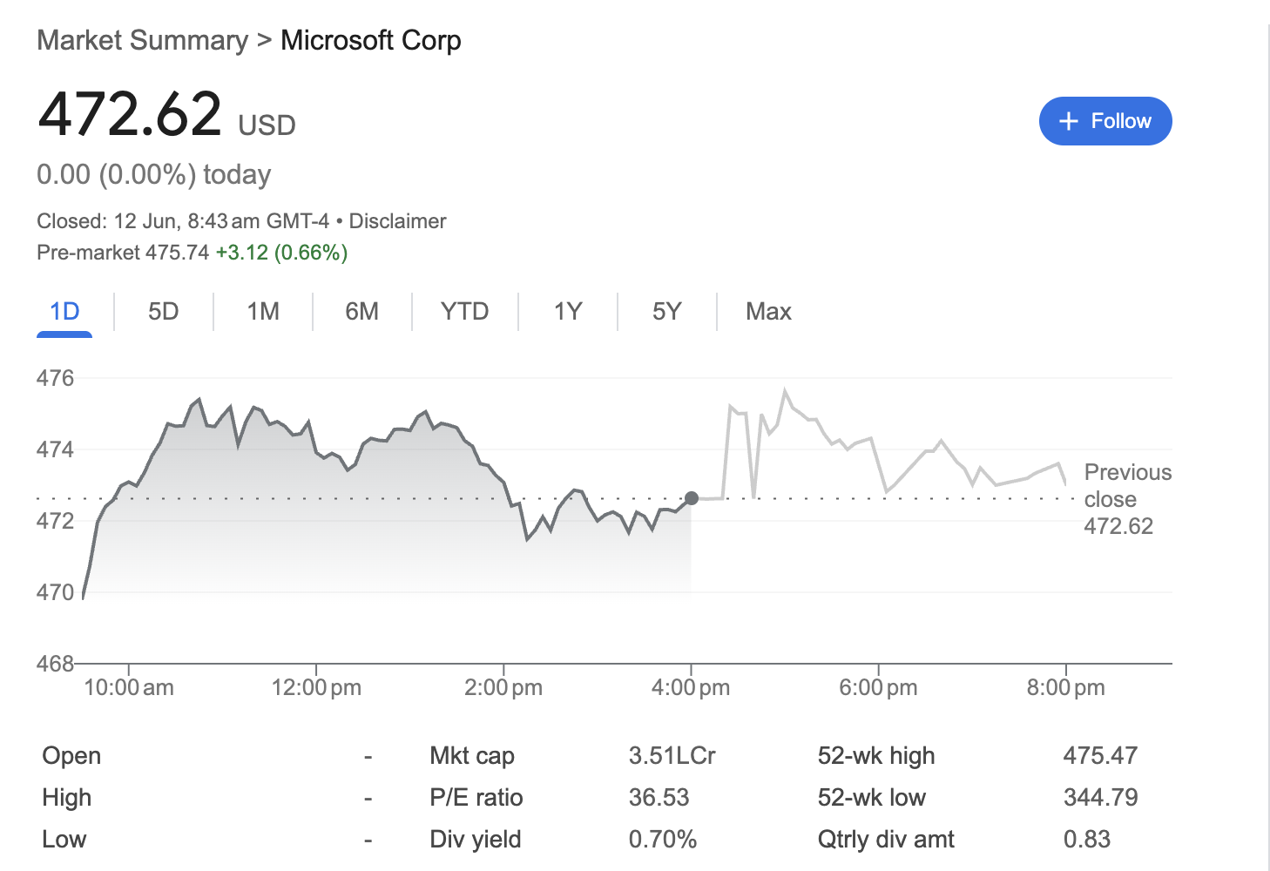Click the P/E ratio label
Image resolution: width=1270 pixels, height=871 pixels.
tap(476, 797)
